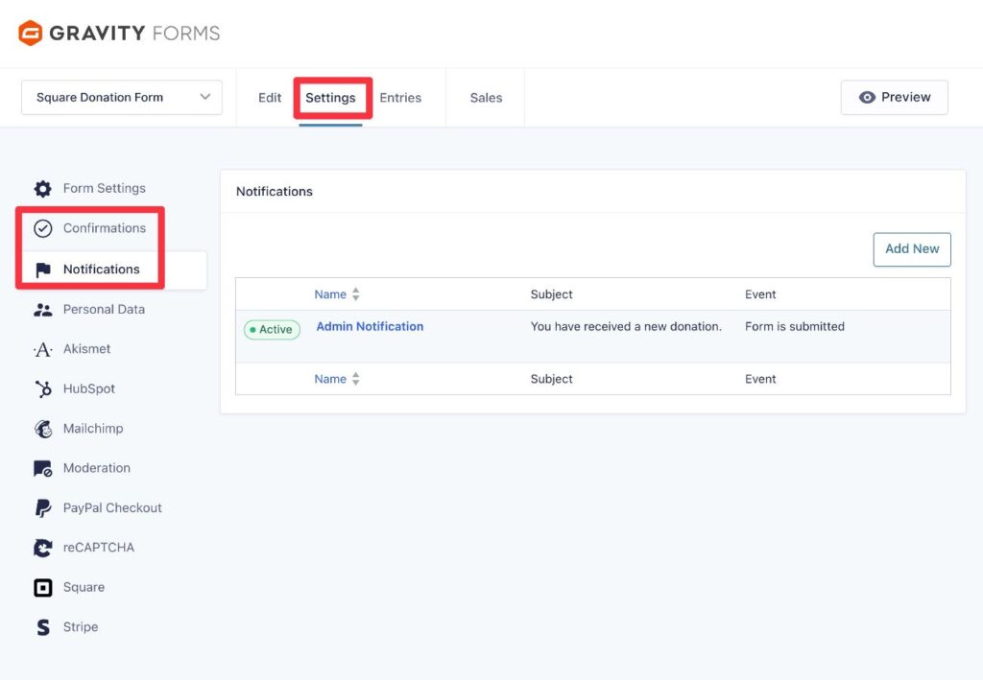The width and height of the screenshot is (983, 680).
Task: Click the Form Settings gear icon
Action: point(42,189)
